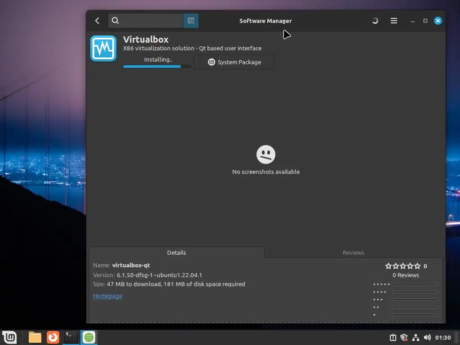Image resolution: width=460 pixels, height=345 pixels.
Task: Open the Terminal from taskbar
Action: (x=71, y=337)
